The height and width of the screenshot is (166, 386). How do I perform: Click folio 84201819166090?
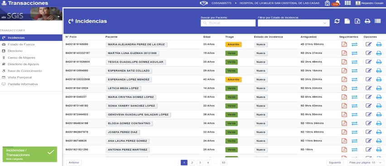[x=77, y=44]
